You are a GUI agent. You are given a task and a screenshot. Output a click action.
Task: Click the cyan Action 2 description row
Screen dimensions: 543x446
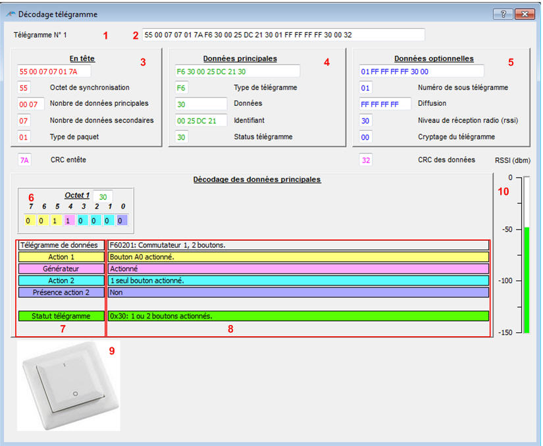tap(298, 280)
